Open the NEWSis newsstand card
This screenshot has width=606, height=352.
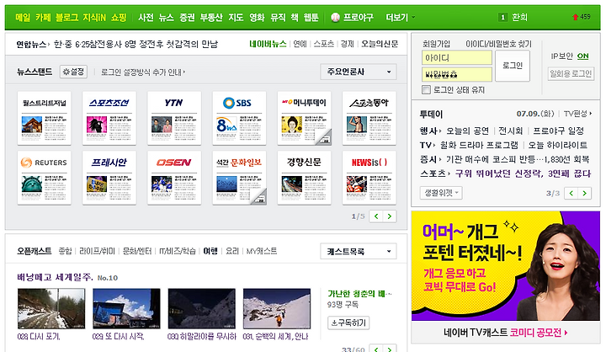(369, 178)
